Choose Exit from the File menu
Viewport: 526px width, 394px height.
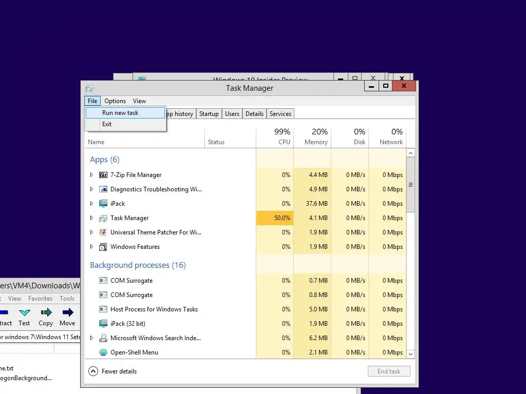125,124
